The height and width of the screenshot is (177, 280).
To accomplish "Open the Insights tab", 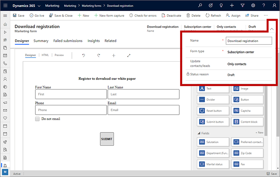I will (x=93, y=41).
